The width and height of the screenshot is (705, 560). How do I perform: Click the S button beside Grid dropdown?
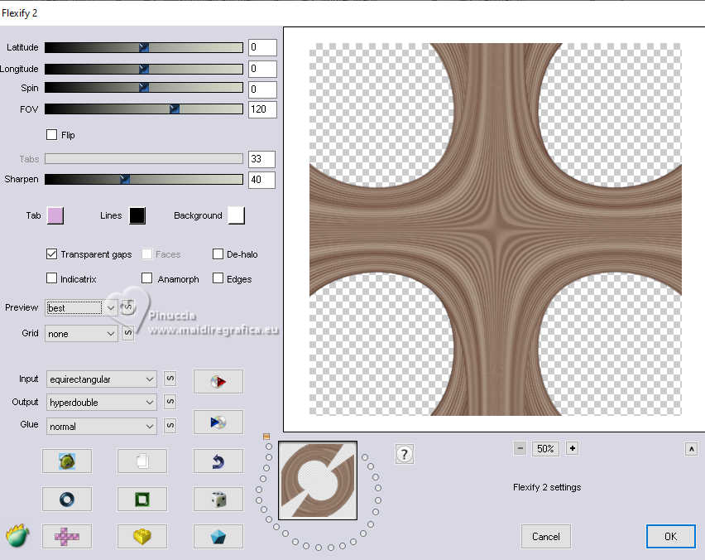(127, 333)
